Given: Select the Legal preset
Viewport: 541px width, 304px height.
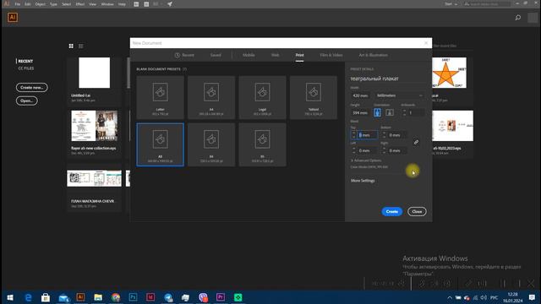Looking at the screenshot, I should (262, 98).
